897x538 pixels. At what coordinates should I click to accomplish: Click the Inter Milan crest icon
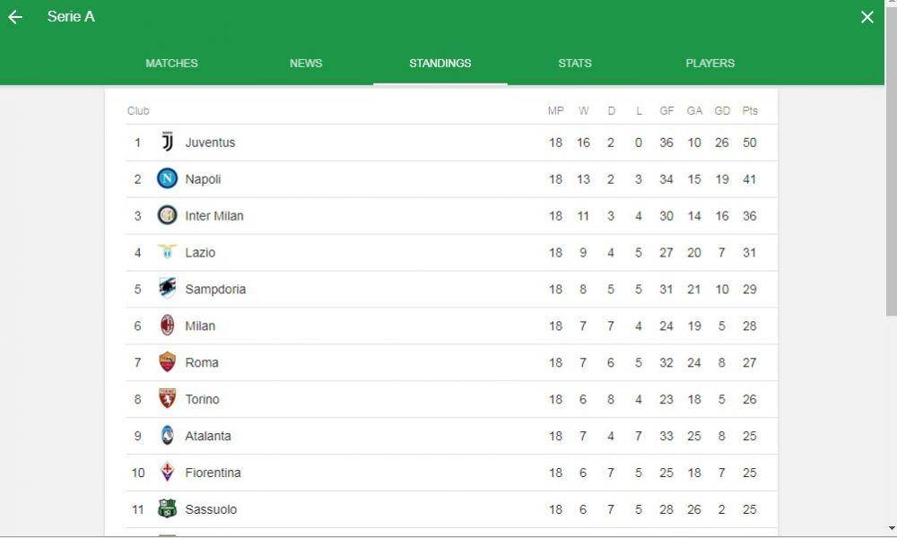click(167, 215)
